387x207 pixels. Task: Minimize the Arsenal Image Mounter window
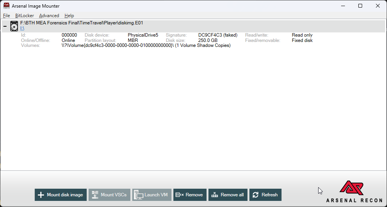coord(342,6)
